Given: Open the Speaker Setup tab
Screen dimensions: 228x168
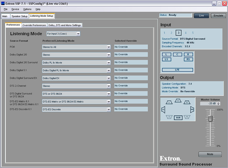Looking at the screenshot, I should point(19,16).
